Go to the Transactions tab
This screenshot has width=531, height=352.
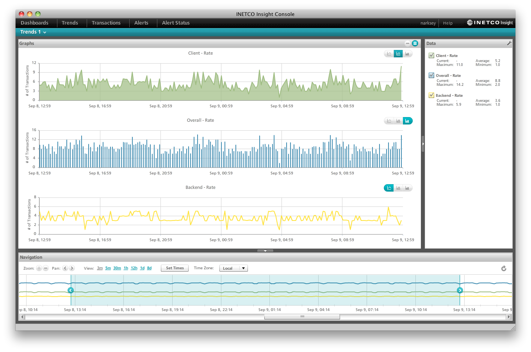(106, 23)
